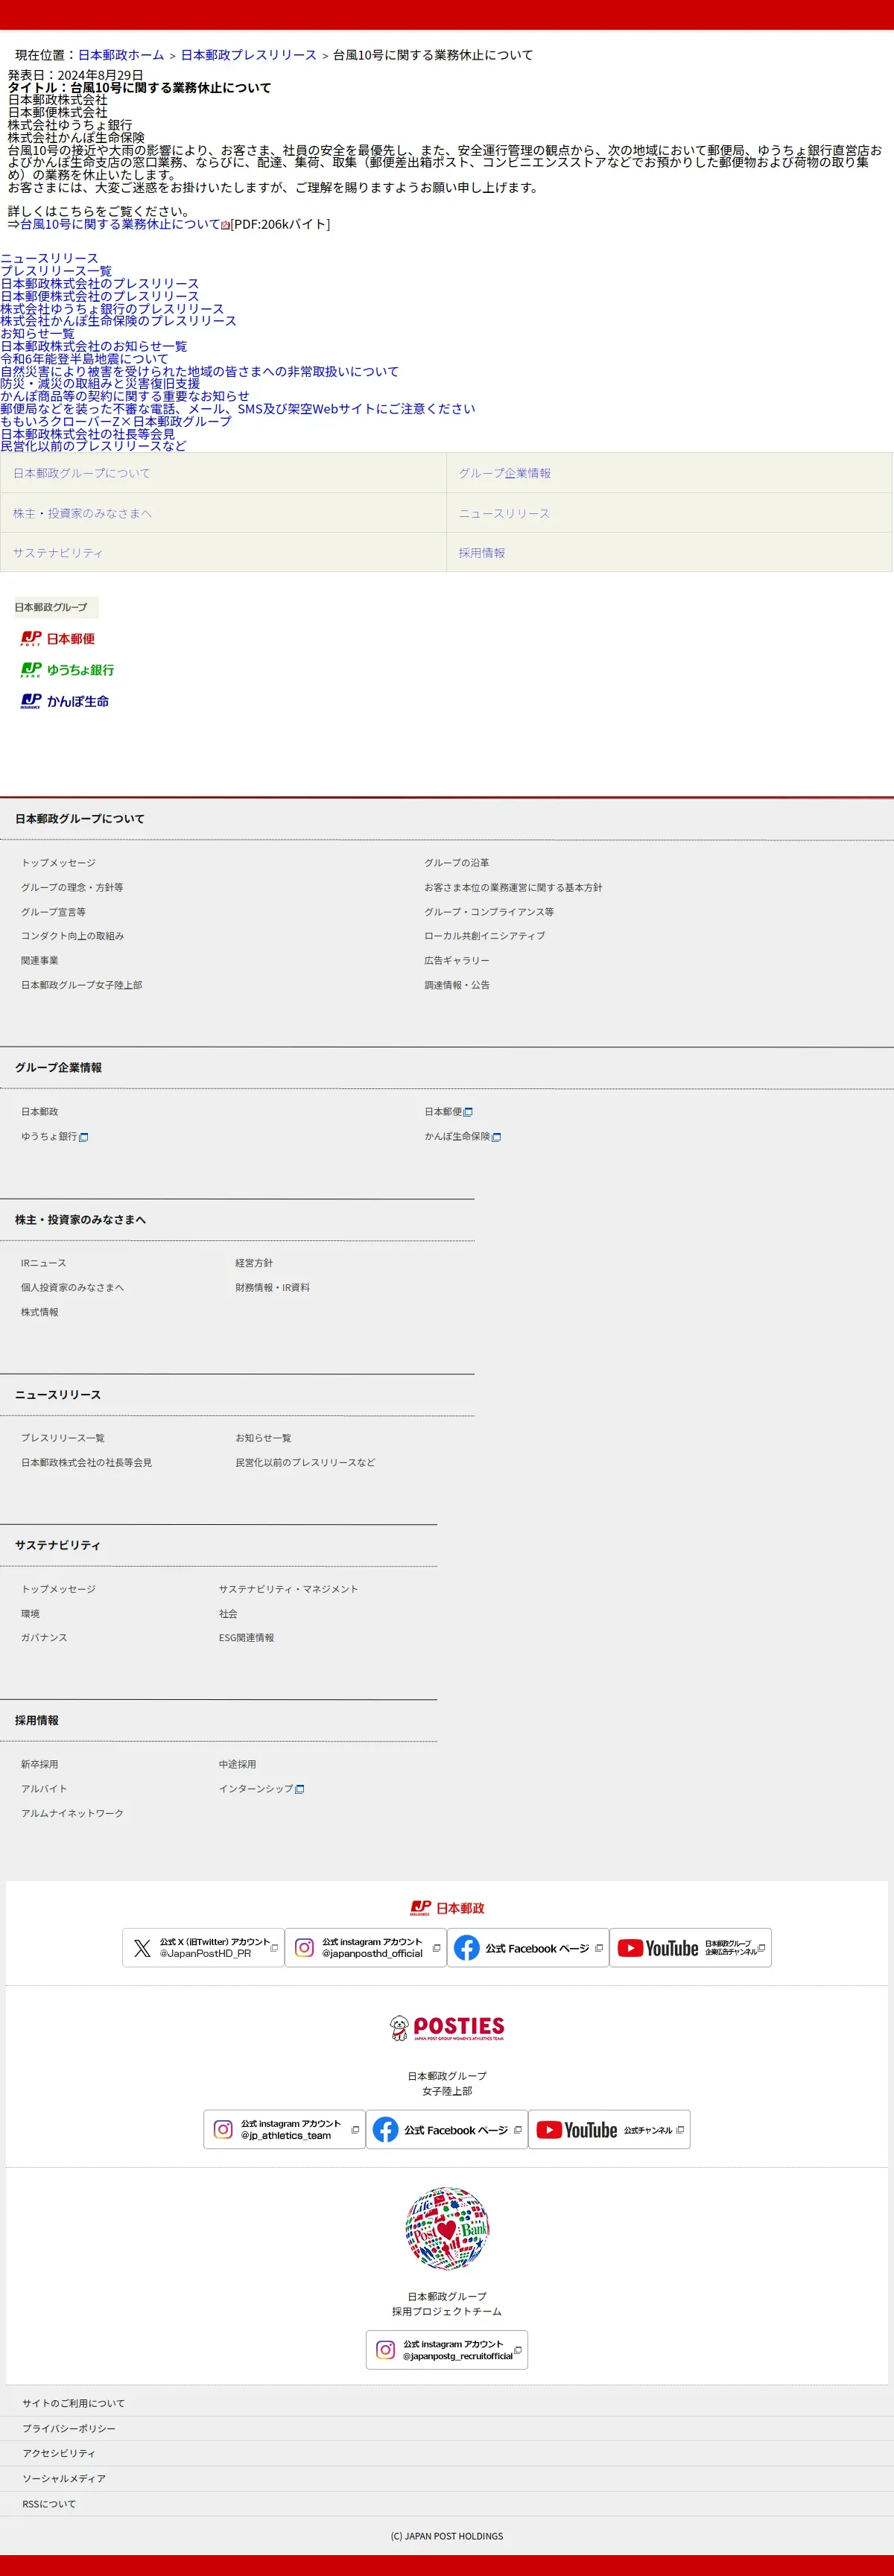Open external インターンシップ footer link
This screenshot has height=2576, width=894.
262,1788
